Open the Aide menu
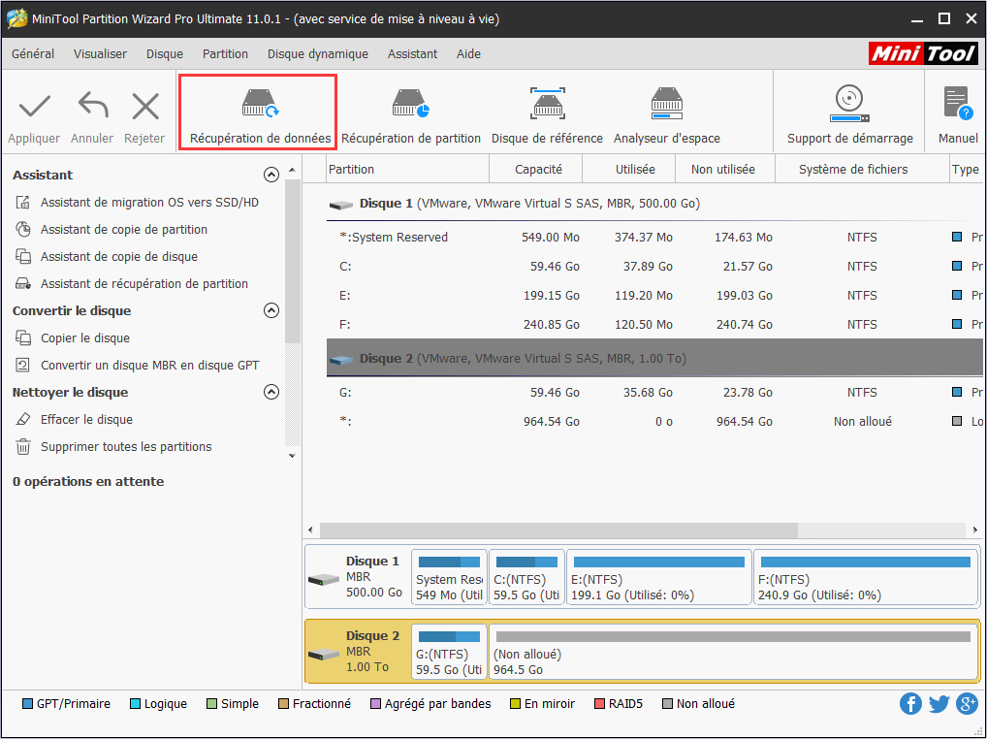 pos(468,54)
